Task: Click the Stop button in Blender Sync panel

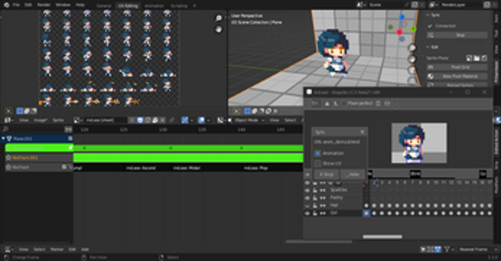Action: tap(457, 35)
